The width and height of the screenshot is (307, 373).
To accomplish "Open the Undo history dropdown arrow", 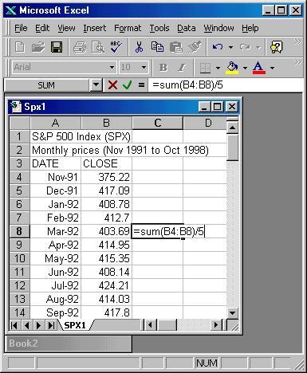I will 230,47.
